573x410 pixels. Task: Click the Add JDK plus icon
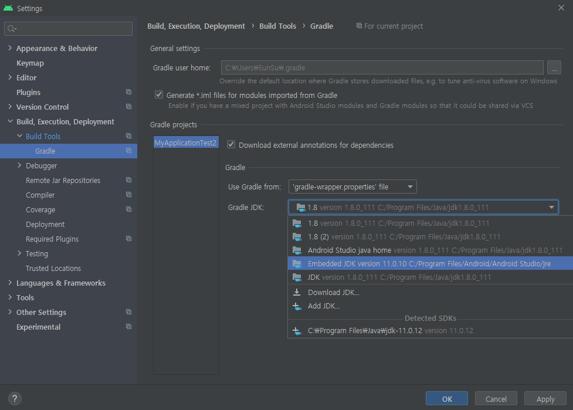pyautogui.click(x=297, y=306)
